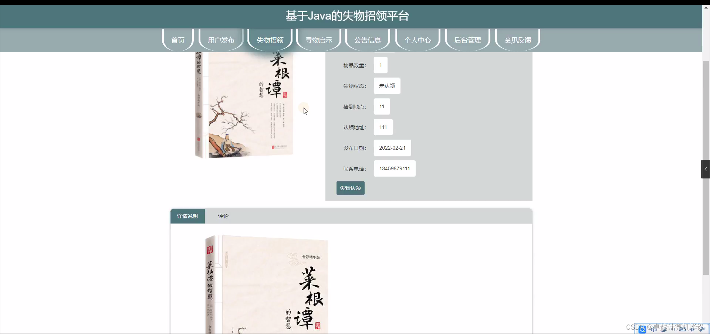Screen dimensions: 710x334
Task: Click the 认领地址 value 111
Action: [x=383, y=127]
